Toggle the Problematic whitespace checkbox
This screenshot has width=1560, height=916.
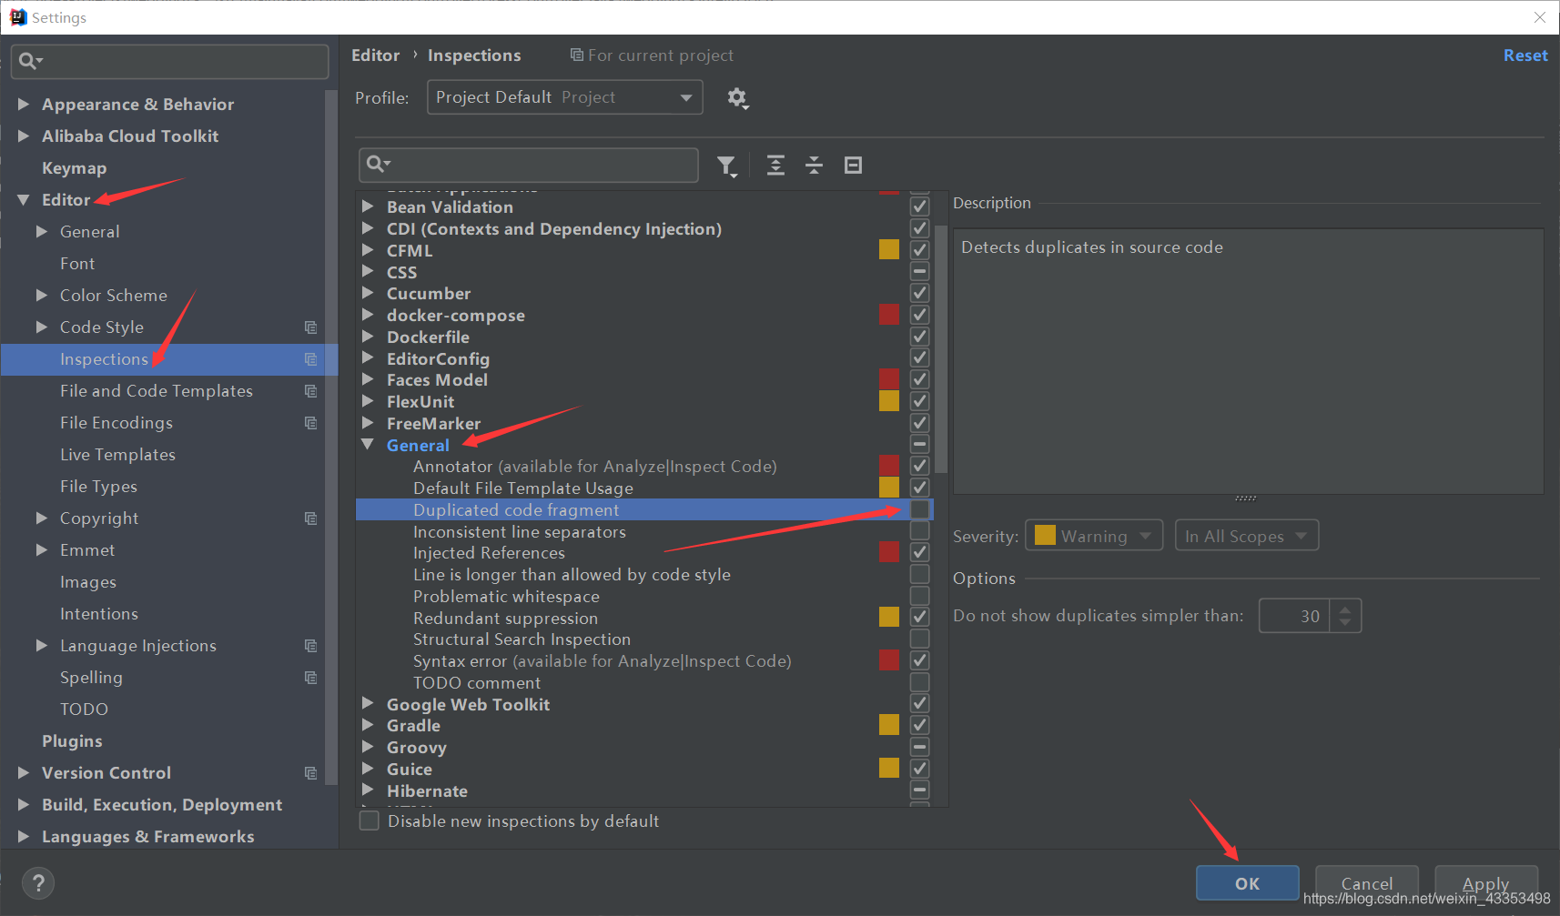click(x=919, y=596)
